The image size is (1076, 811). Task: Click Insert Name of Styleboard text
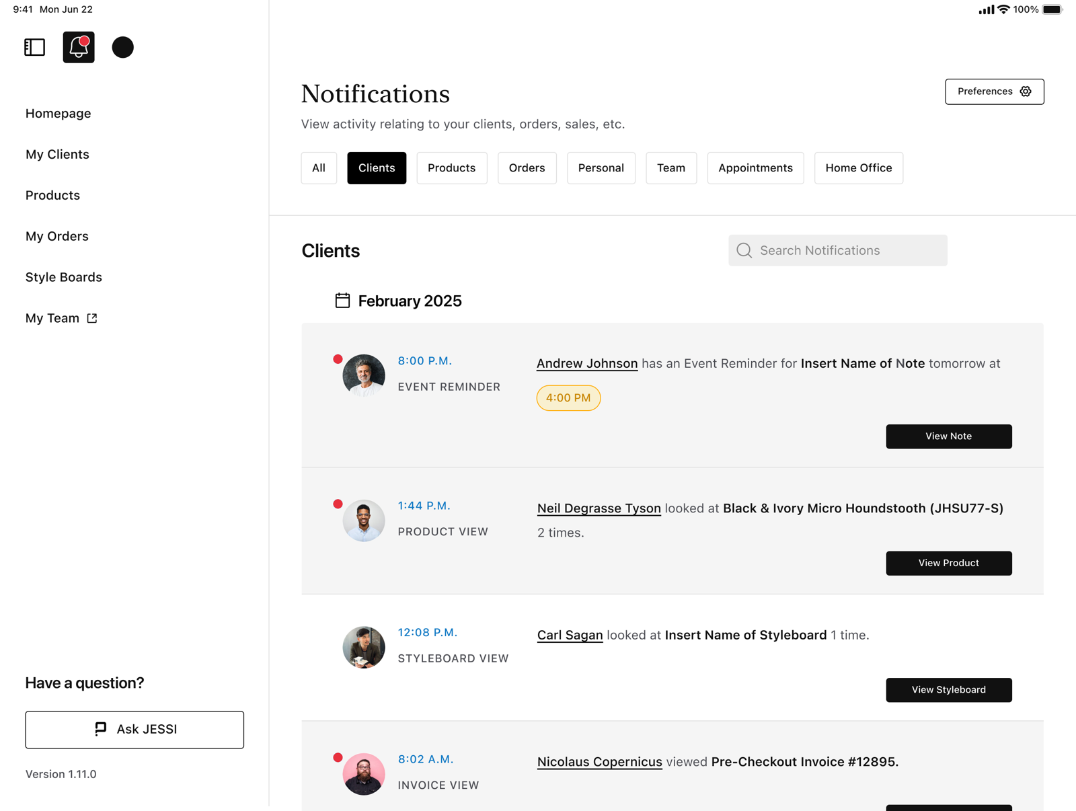click(746, 635)
